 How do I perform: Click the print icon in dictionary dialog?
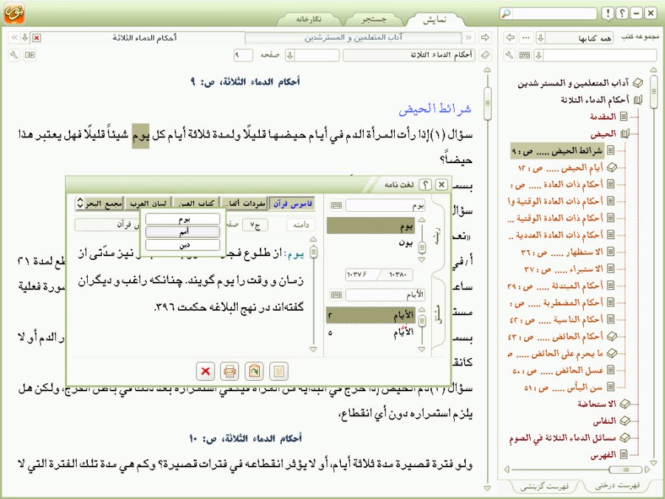click(x=230, y=371)
